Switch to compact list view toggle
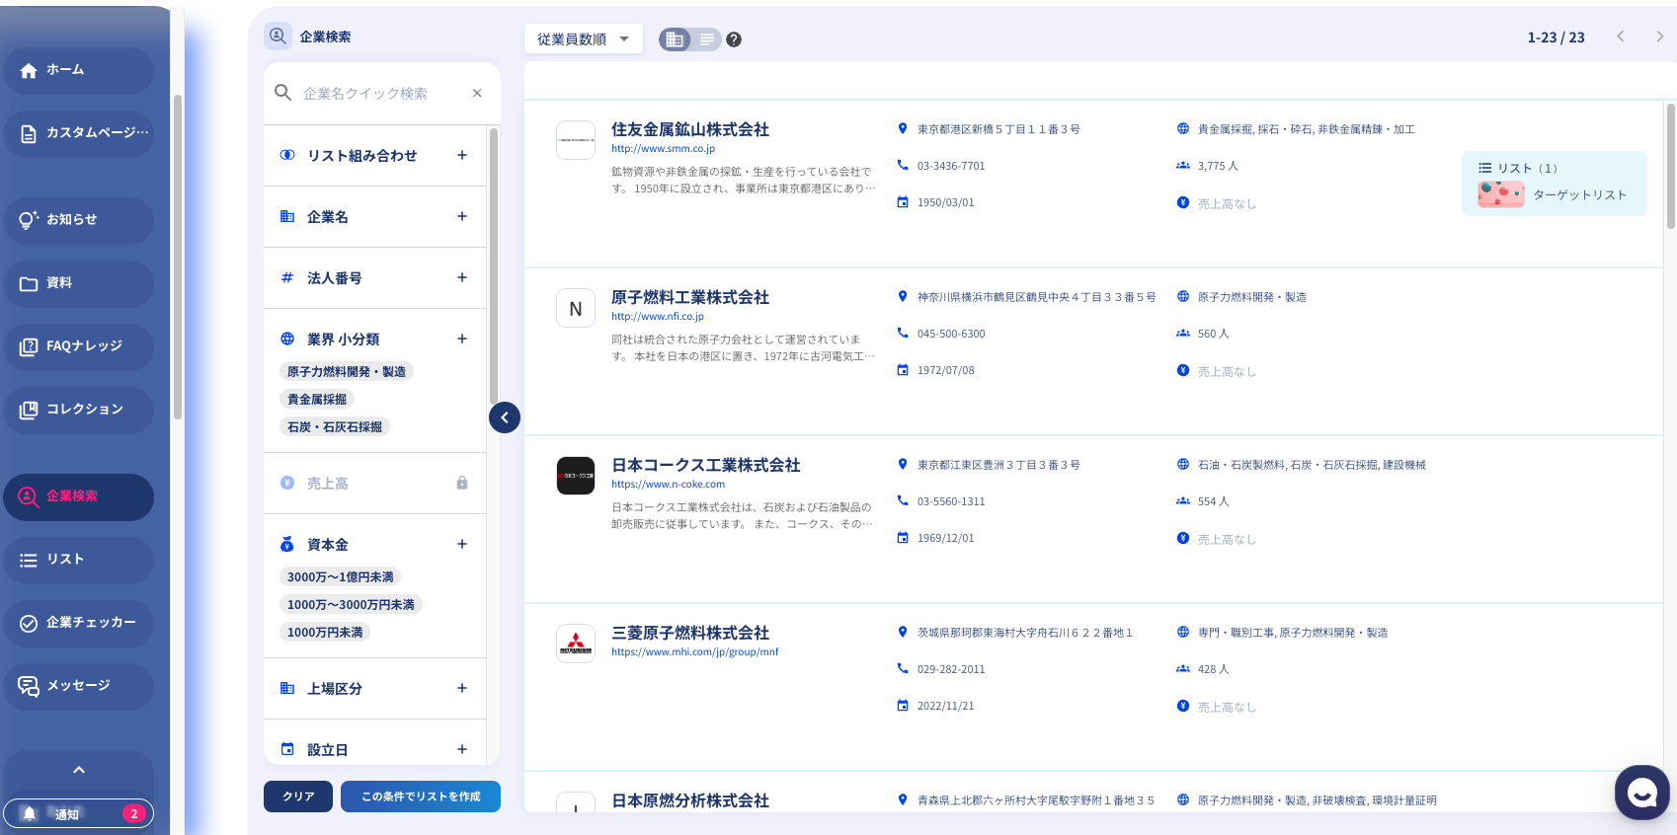This screenshot has height=835, width=1677. coord(707,39)
